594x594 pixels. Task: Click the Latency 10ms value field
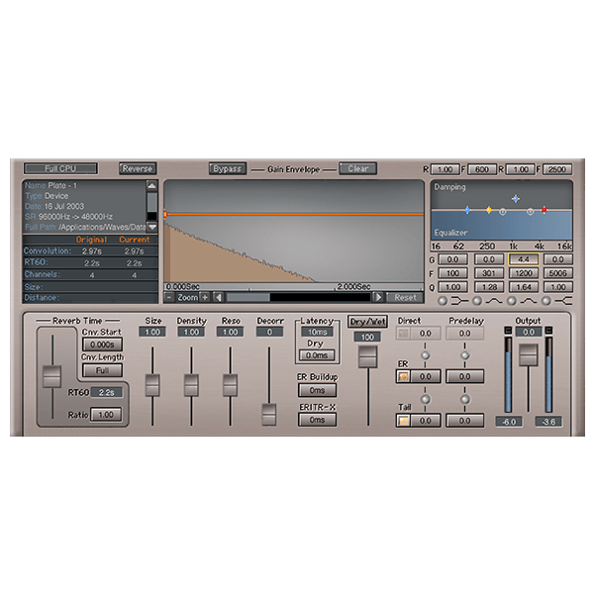318,333
